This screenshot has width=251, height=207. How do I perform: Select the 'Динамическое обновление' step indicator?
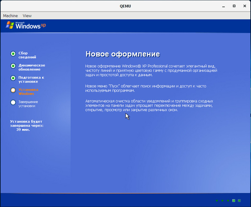click(13, 66)
